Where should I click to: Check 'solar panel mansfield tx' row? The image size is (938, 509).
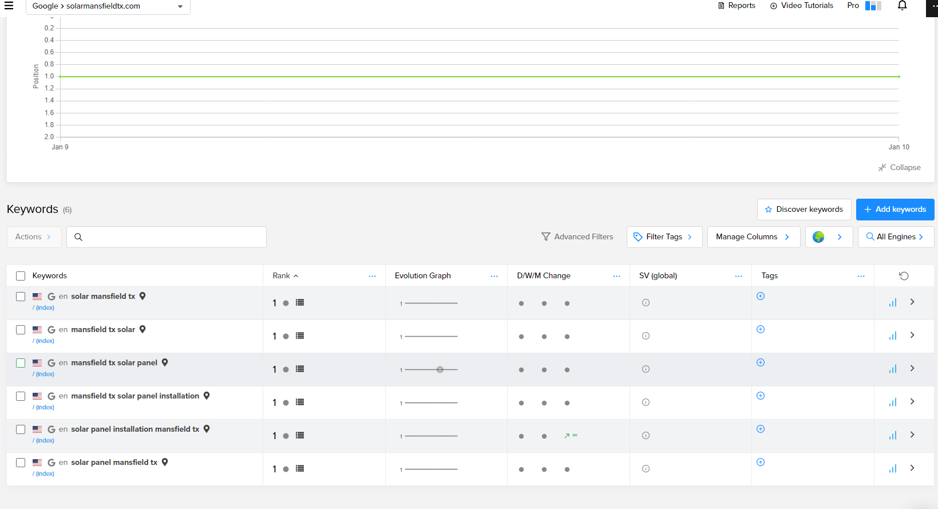click(21, 463)
